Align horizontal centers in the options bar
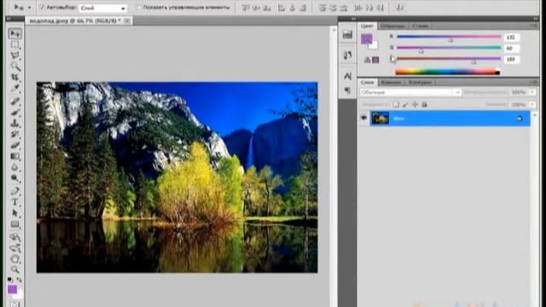Screen dimensions: 546x307 point(292,8)
